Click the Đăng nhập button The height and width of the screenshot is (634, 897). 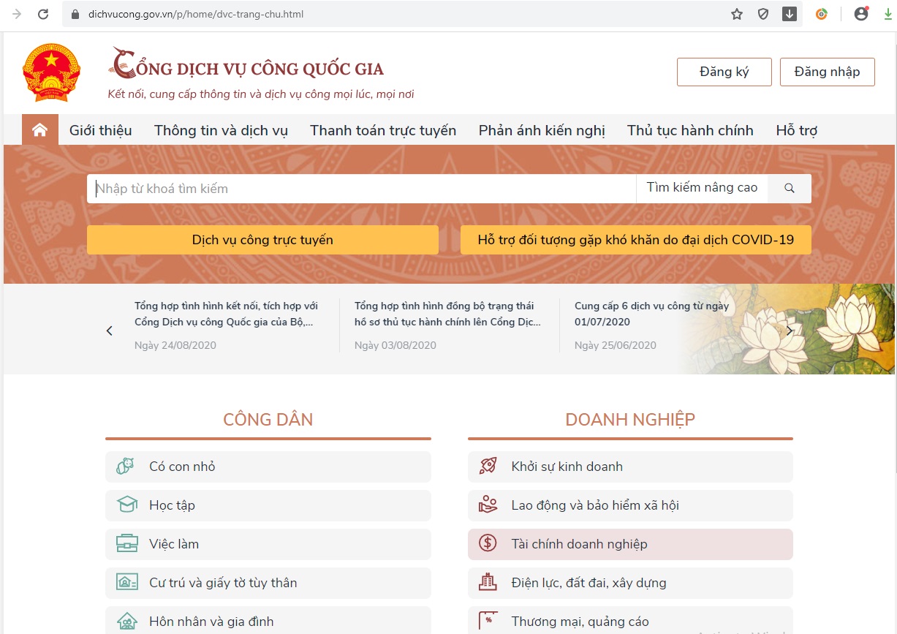(828, 72)
